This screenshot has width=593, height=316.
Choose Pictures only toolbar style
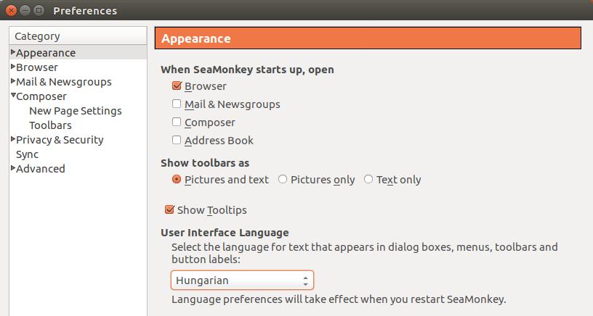pos(283,179)
